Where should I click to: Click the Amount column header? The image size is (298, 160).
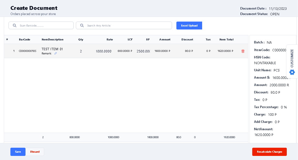(x=165, y=39)
